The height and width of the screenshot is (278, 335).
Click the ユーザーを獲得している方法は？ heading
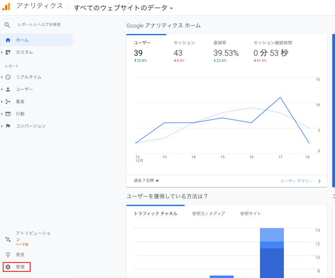coord(167,196)
